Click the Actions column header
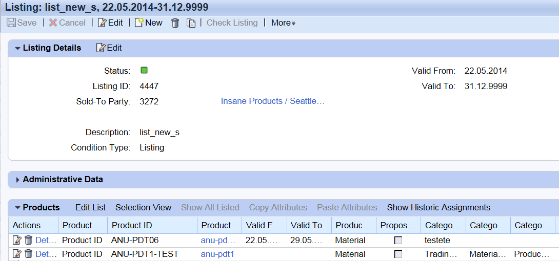559x261 pixels. pos(33,226)
